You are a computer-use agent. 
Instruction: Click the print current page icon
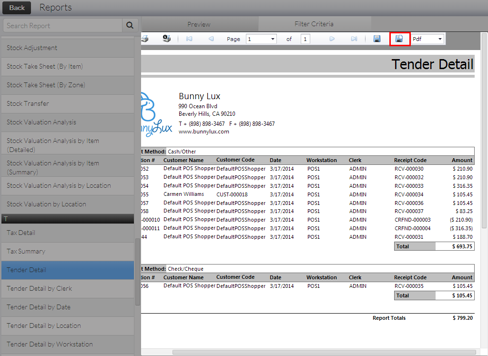166,39
